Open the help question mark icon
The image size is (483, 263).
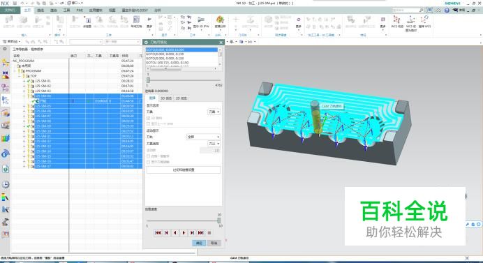(447, 10)
